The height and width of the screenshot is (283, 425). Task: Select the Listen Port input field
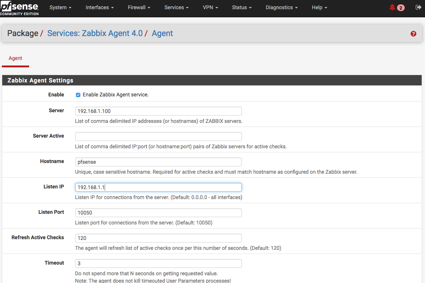[158, 213]
